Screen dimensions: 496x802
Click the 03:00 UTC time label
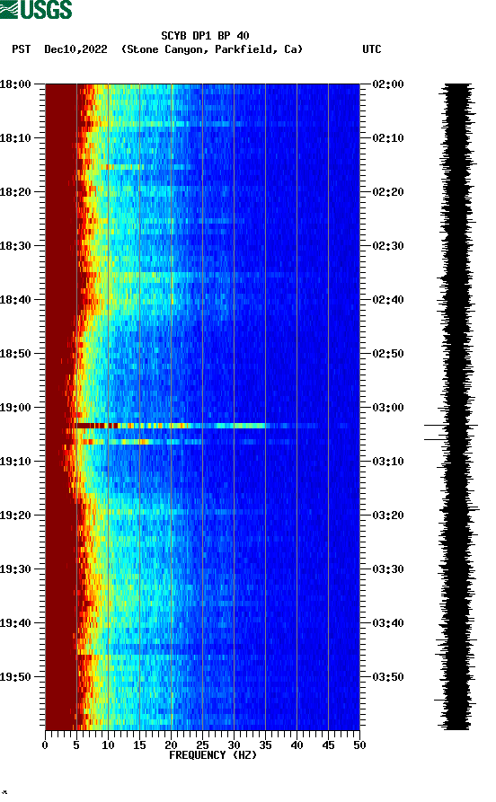pos(388,408)
